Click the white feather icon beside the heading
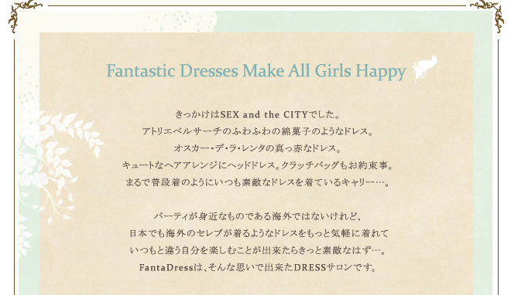The width and height of the screenshot is (511, 295). click(424, 68)
